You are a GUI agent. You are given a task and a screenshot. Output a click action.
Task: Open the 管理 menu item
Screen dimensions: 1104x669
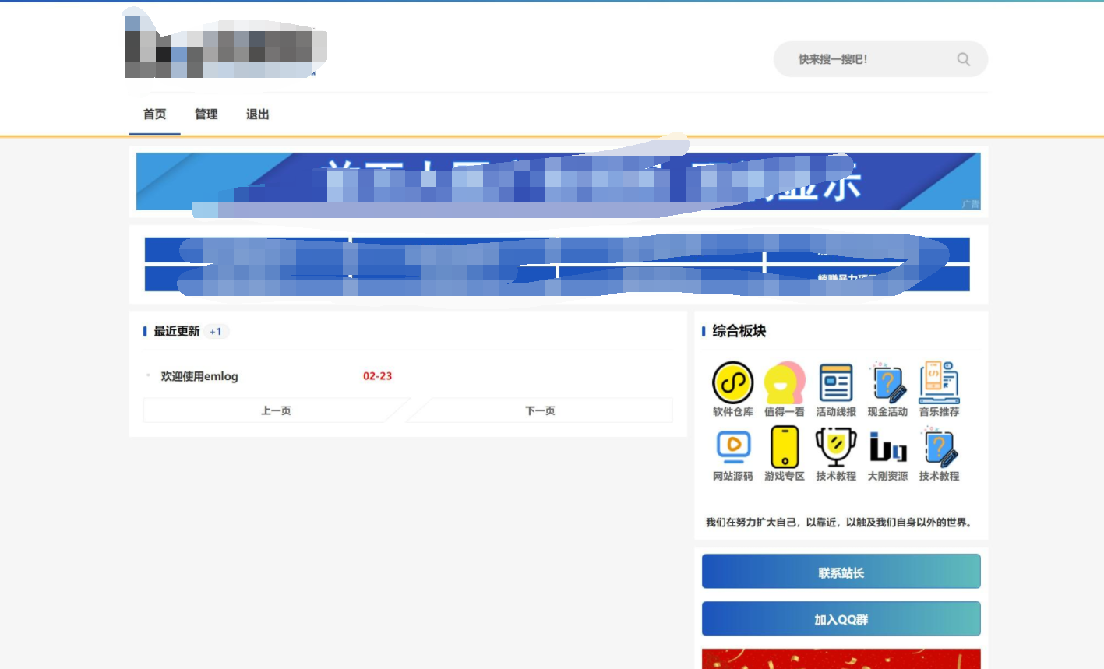click(x=206, y=114)
